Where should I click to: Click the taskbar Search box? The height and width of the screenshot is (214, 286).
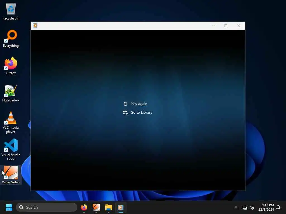pos(47,207)
